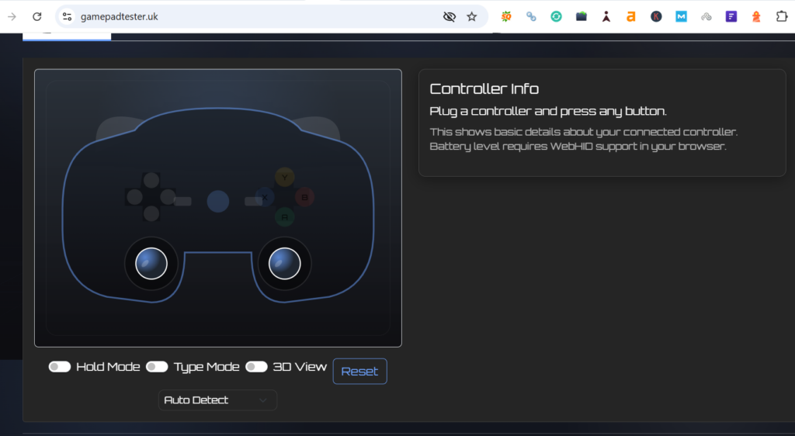Click the center home button on gamepad

(218, 201)
